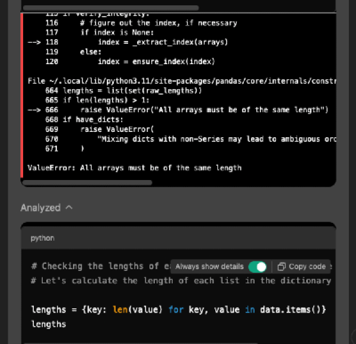Click line 116 '# figure out the index' comment

click(x=158, y=23)
